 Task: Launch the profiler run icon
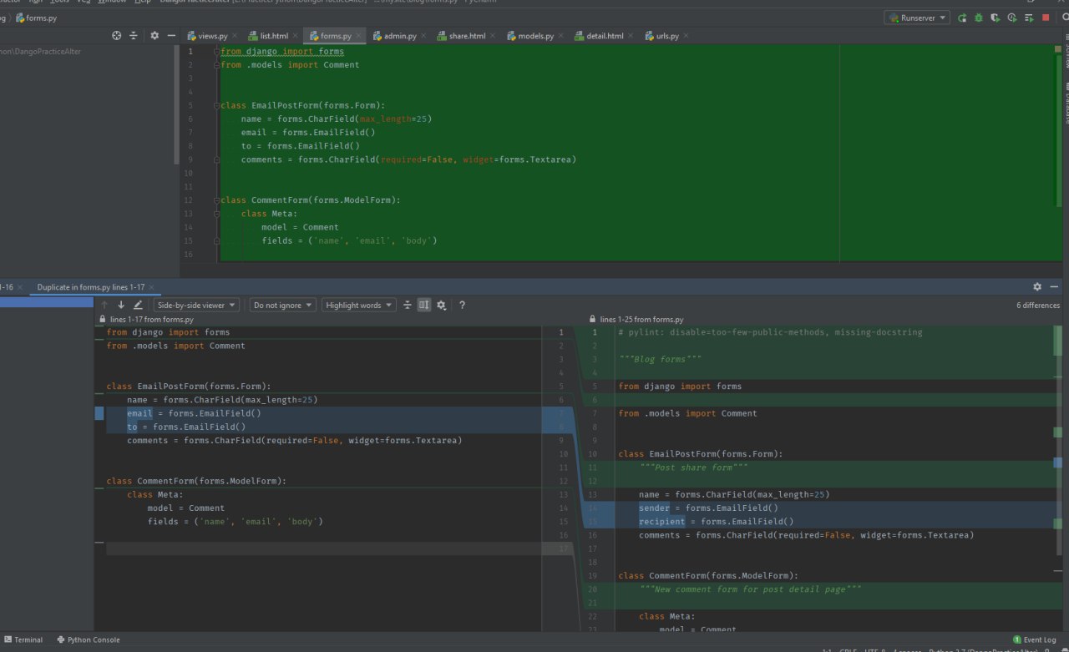(1011, 18)
